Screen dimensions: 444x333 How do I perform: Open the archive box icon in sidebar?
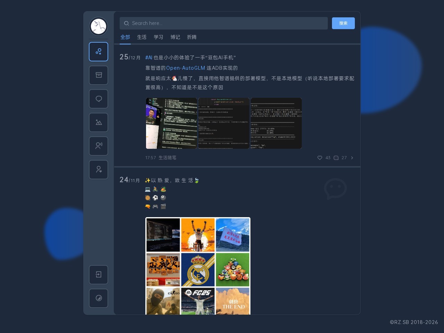pyautogui.click(x=99, y=75)
